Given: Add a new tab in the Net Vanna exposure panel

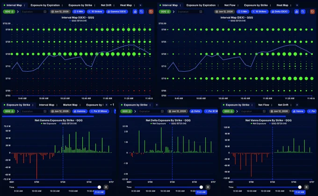Looking at the screenshot, I should pyautogui.click(x=297, y=105).
